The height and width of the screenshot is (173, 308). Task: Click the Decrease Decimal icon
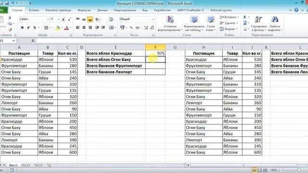[152, 28]
